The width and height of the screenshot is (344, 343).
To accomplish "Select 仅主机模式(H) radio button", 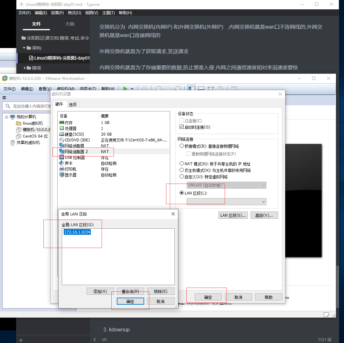I will [181, 170].
